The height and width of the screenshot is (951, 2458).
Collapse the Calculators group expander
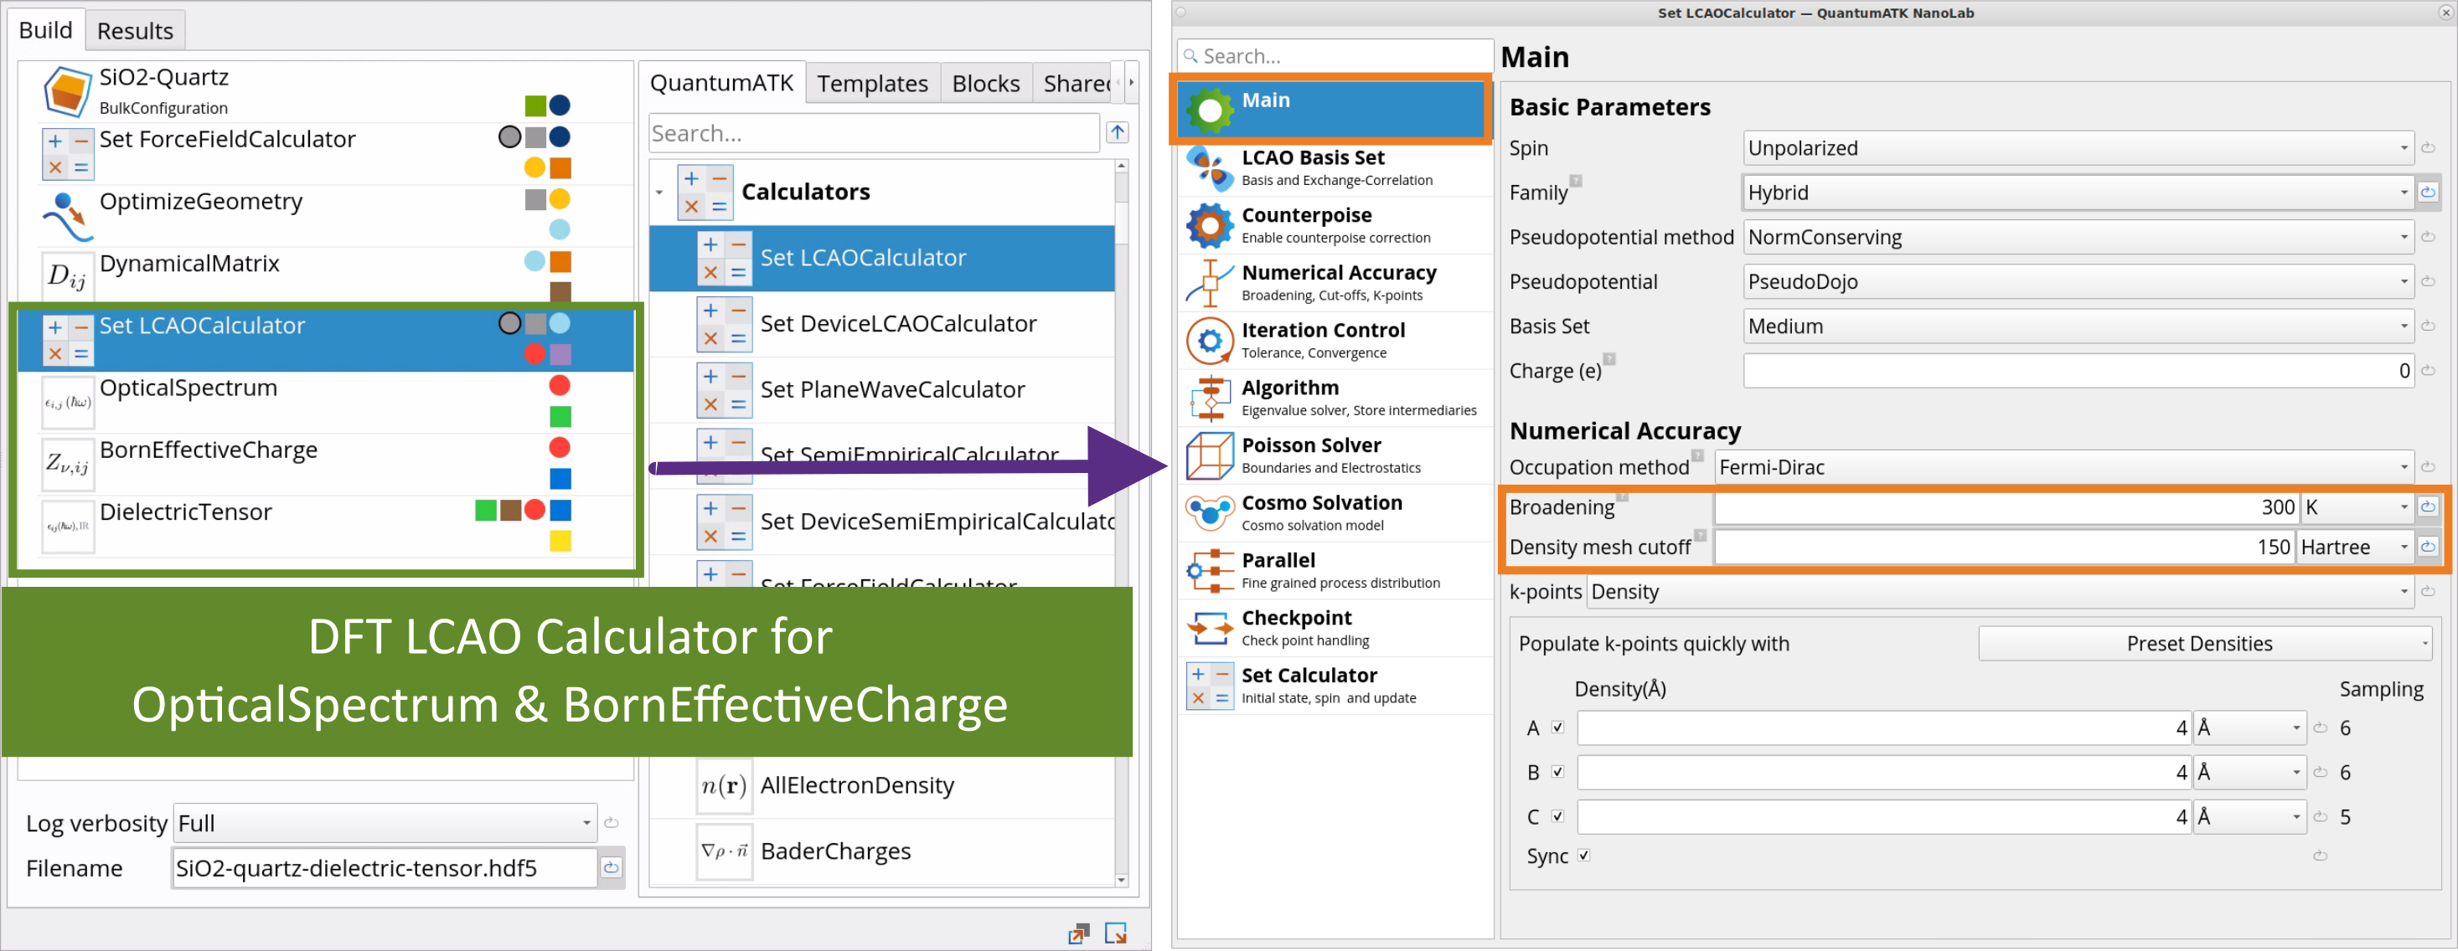pyautogui.click(x=658, y=192)
